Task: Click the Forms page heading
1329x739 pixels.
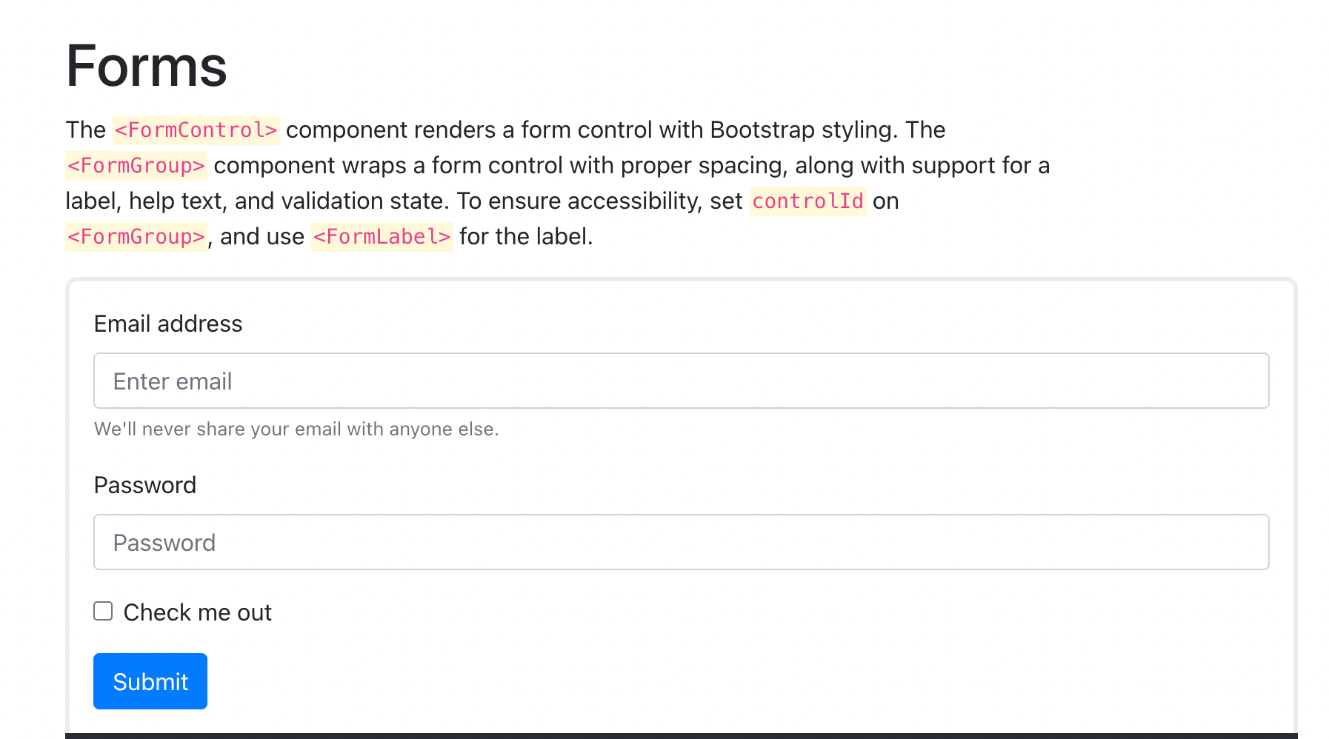Action: 147,66
